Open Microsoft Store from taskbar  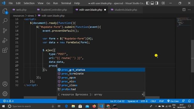(80, 106)
